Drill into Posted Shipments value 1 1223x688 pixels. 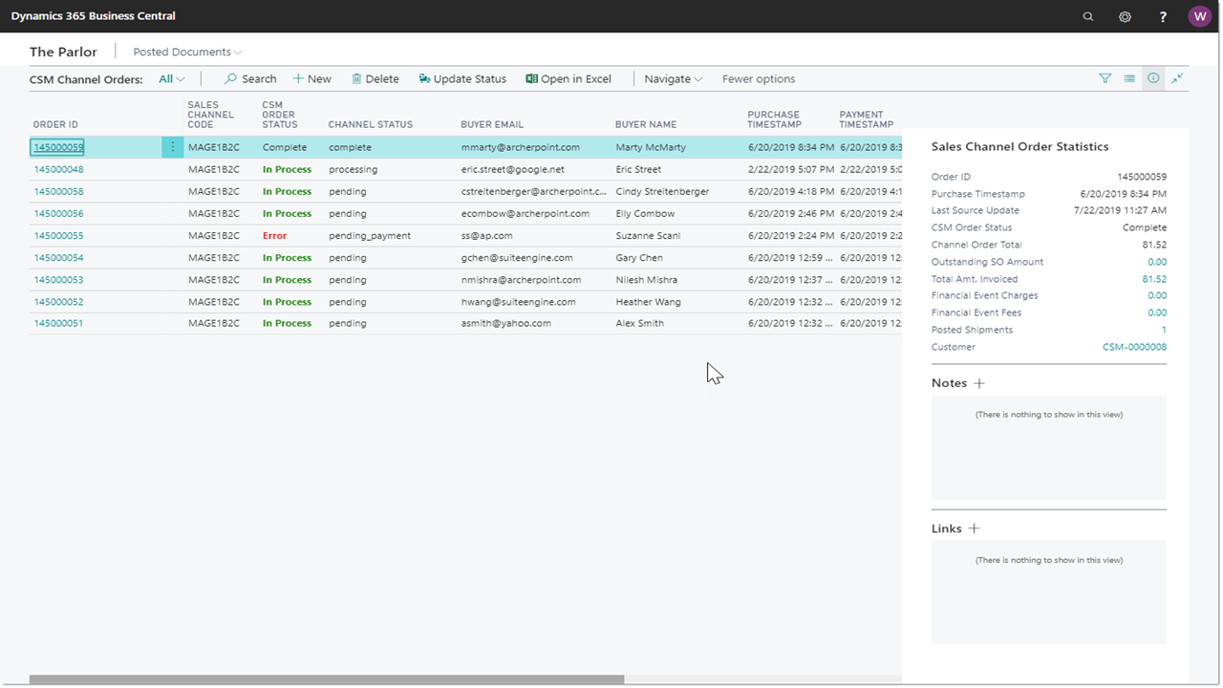coord(1164,330)
